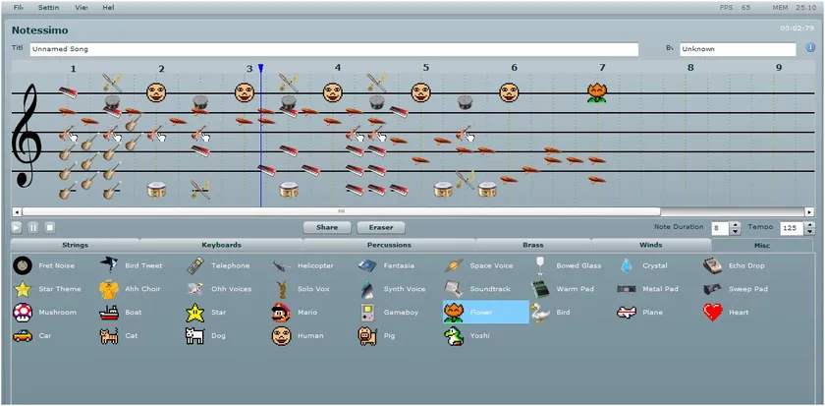
Task: Click the Share button
Action: pyautogui.click(x=327, y=227)
